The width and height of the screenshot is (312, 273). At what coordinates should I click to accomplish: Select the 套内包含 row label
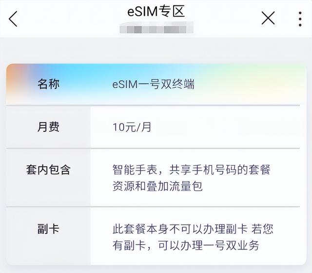tap(48, 170)
